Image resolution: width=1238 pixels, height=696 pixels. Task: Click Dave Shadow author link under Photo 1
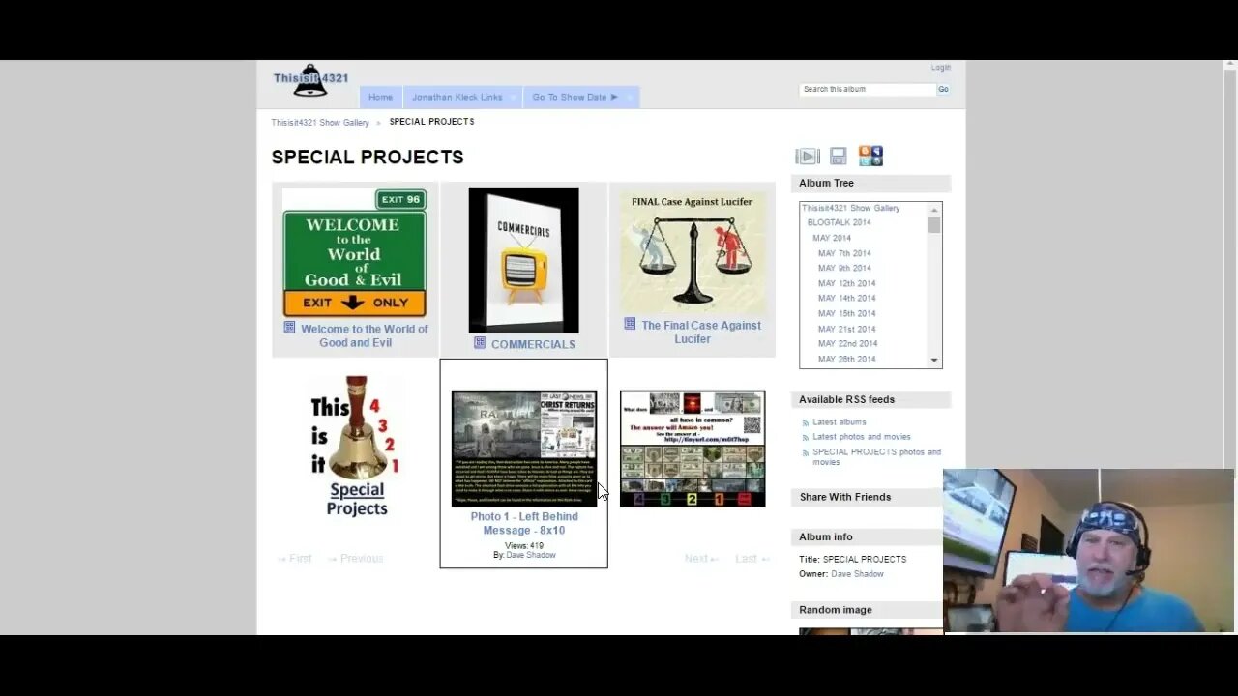pos(531,555)
